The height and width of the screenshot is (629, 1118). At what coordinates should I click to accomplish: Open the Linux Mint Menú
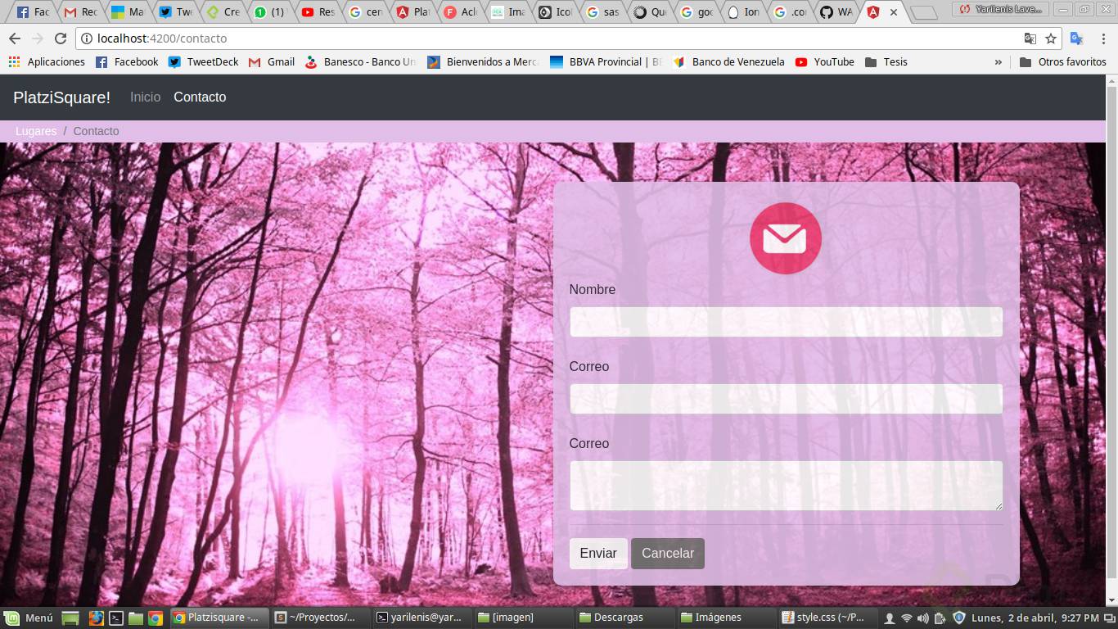[x=29, y=618]
